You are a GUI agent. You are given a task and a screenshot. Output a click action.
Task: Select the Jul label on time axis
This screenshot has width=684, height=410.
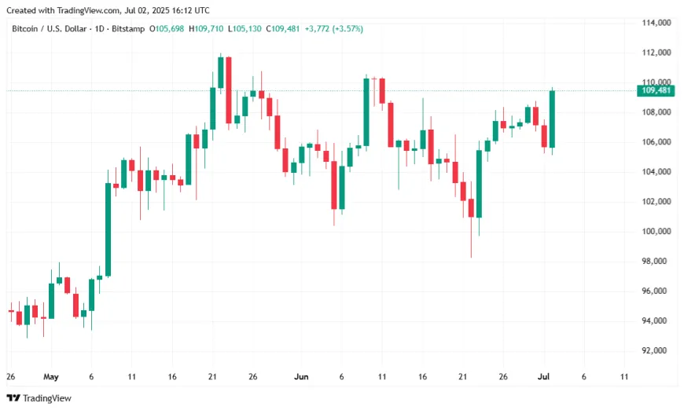tap(543, 377)
